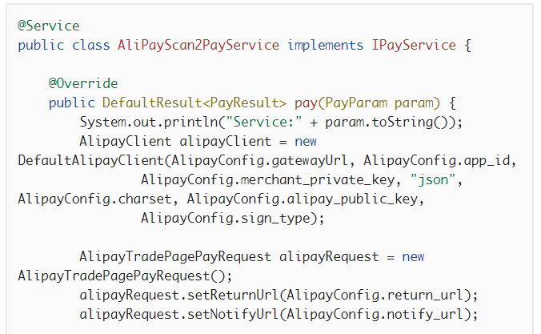The width and height of the screenshot is (541, 334).
Task: Click the pay method name
Action: click(x=306, y=103)
